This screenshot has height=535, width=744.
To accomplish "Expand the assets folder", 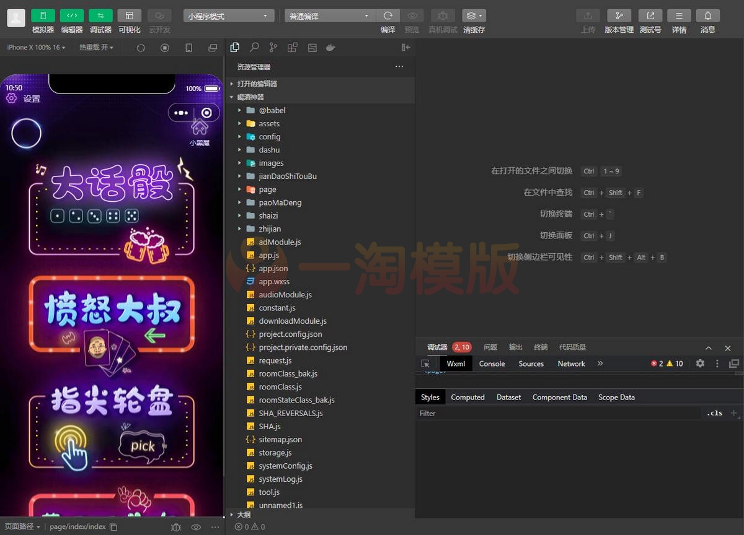I will (320, 123).
